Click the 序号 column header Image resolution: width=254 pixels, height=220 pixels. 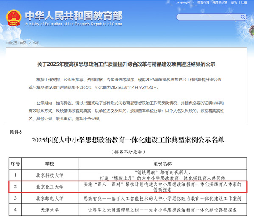click(15, 164)
